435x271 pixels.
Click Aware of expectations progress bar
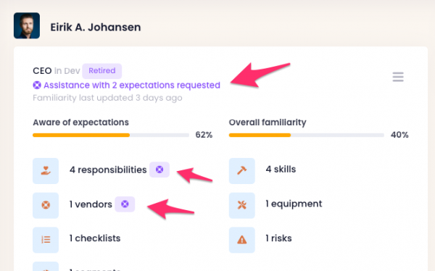click(111, 135)
